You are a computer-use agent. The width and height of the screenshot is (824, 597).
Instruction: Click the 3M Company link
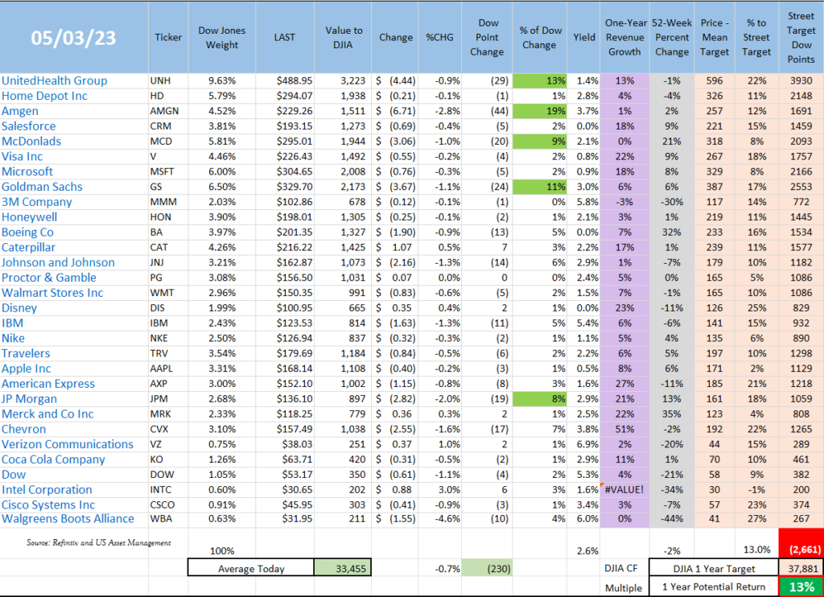[x=37, y=202]
